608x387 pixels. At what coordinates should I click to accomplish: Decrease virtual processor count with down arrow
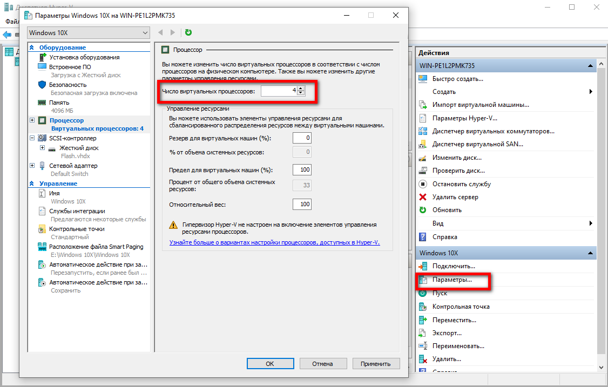tap(301, 93)
